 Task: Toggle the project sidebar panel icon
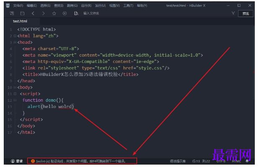click(x=11, y=13)
